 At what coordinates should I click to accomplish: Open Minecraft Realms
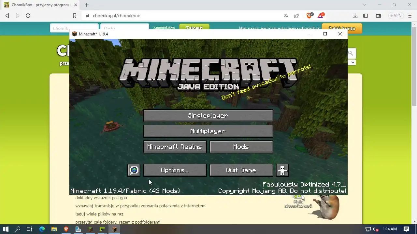tap(175, 147)
